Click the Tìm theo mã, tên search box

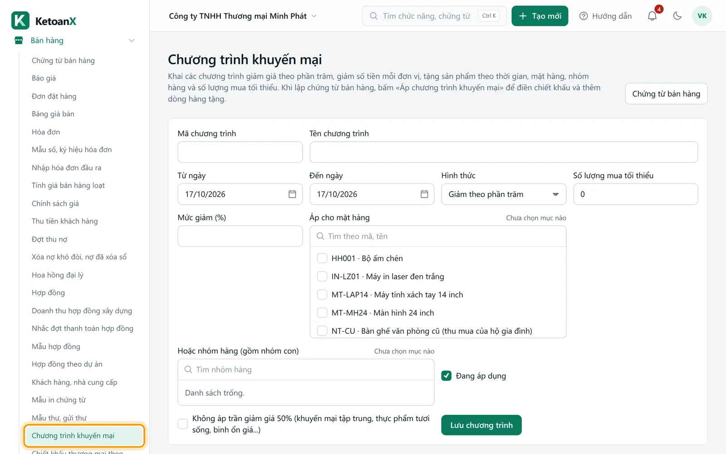point(438,236)
